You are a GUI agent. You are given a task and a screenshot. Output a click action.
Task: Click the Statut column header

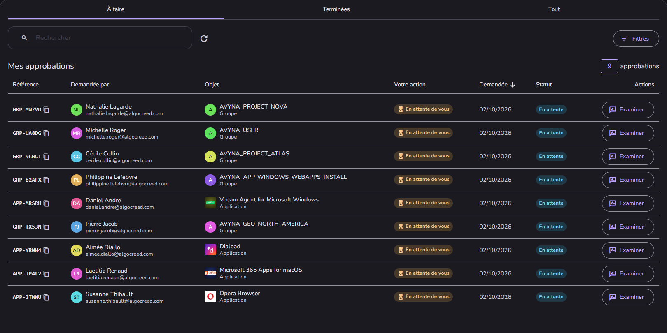pos(543,84)
